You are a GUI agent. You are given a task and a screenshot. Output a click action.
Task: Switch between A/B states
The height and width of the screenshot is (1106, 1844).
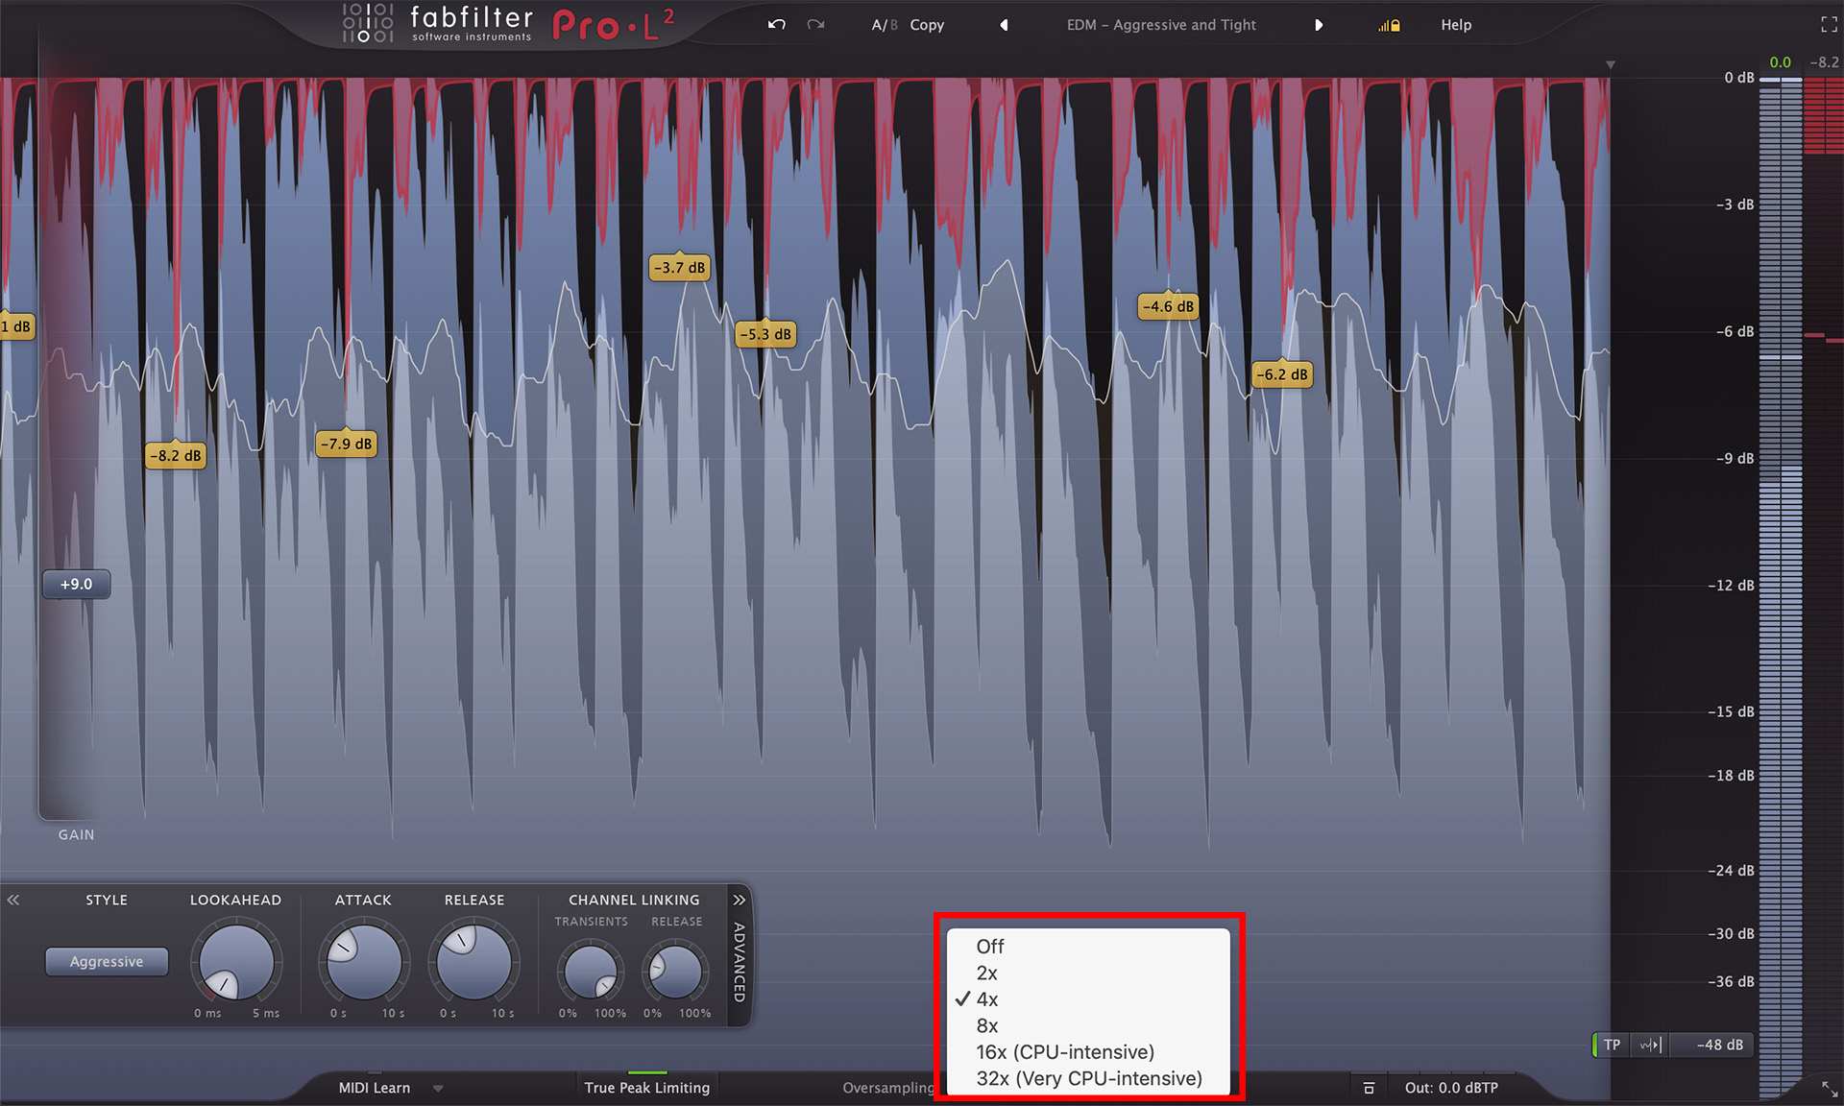click(885, 25)
